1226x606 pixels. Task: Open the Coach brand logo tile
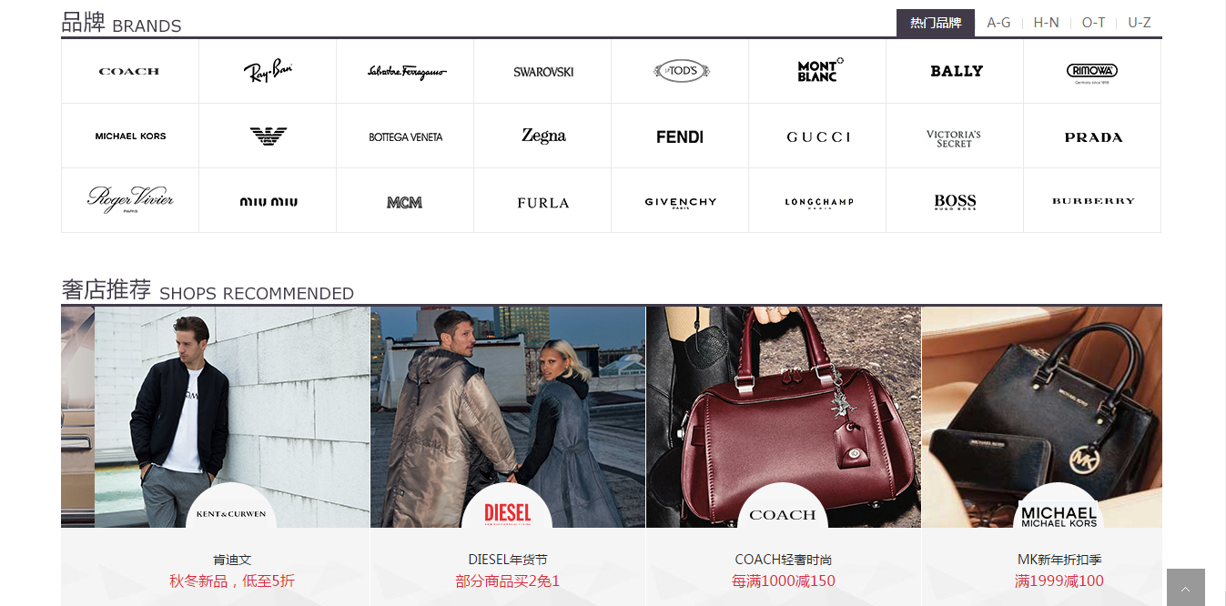click(x=129, y=71)
